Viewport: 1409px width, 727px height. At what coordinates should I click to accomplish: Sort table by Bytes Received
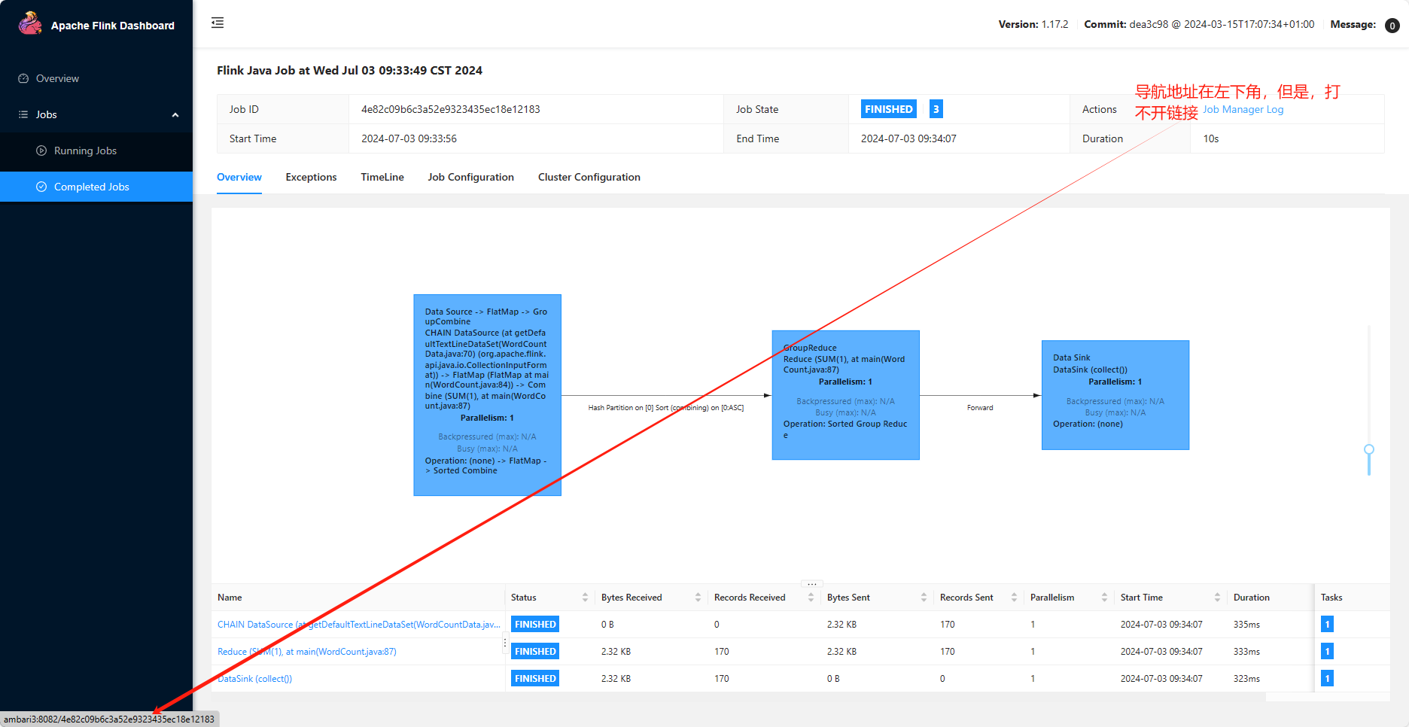pos(698,598)
